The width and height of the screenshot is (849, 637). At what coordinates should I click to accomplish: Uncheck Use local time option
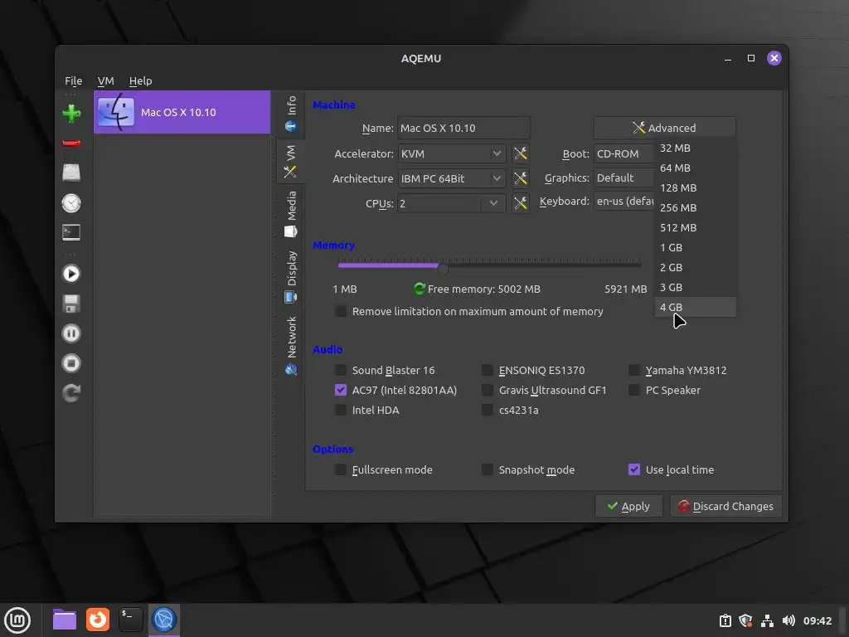pyautogui.click(x=634, y=469)
